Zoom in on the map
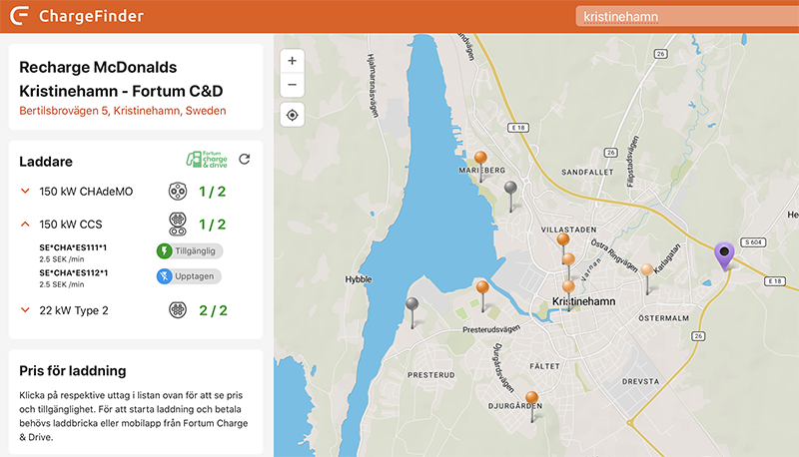 [292, 61]
